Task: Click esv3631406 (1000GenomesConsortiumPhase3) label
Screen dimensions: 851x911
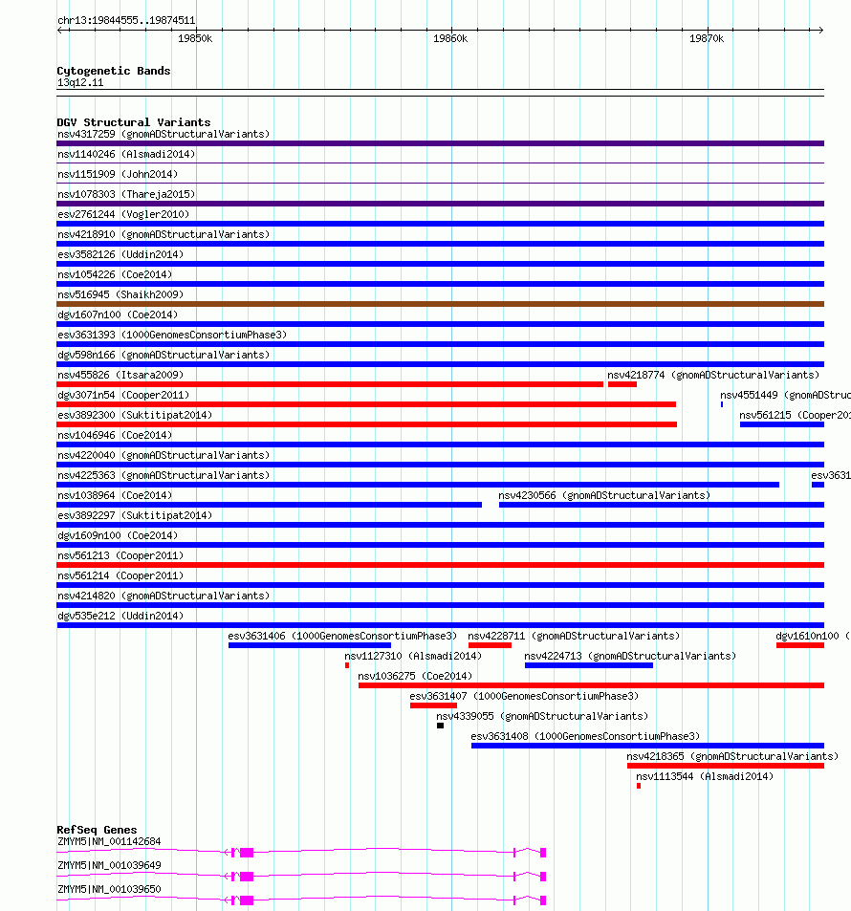Action: [342, 637]
